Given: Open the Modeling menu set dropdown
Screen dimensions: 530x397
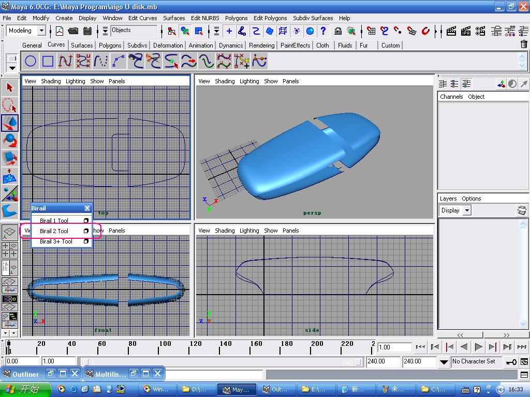Looking at the screenshot, I should pyautogui.click(x=41, y=30).
